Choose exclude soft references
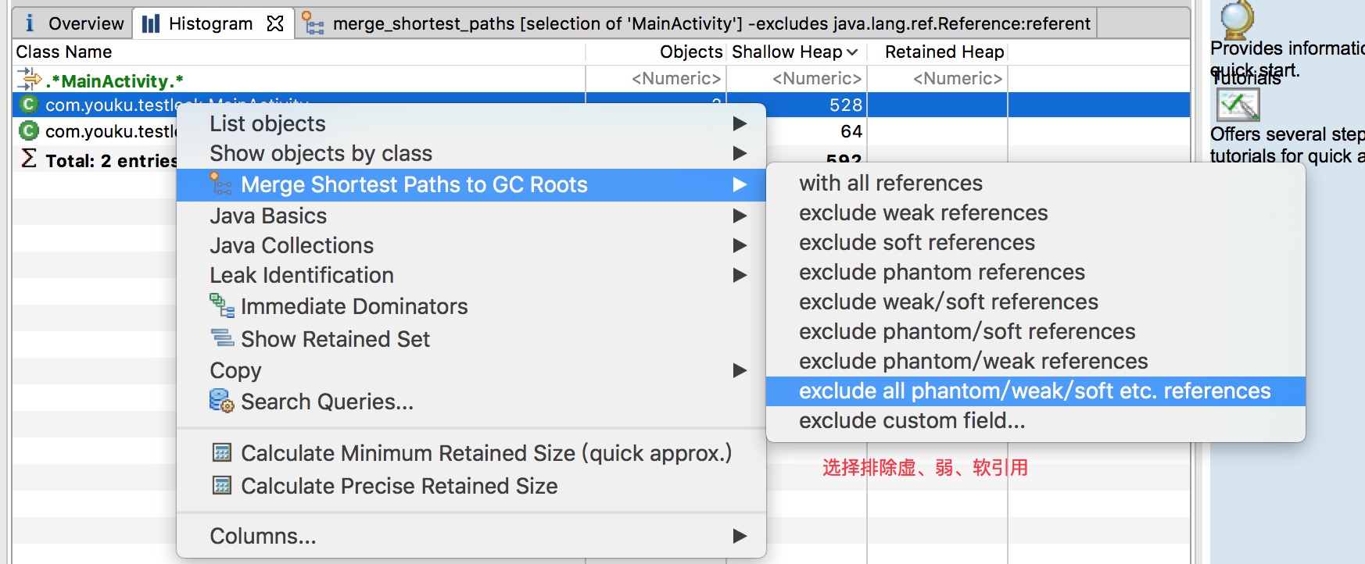1365x564 pixels. pyautogui.click(x=1036, y=242)
